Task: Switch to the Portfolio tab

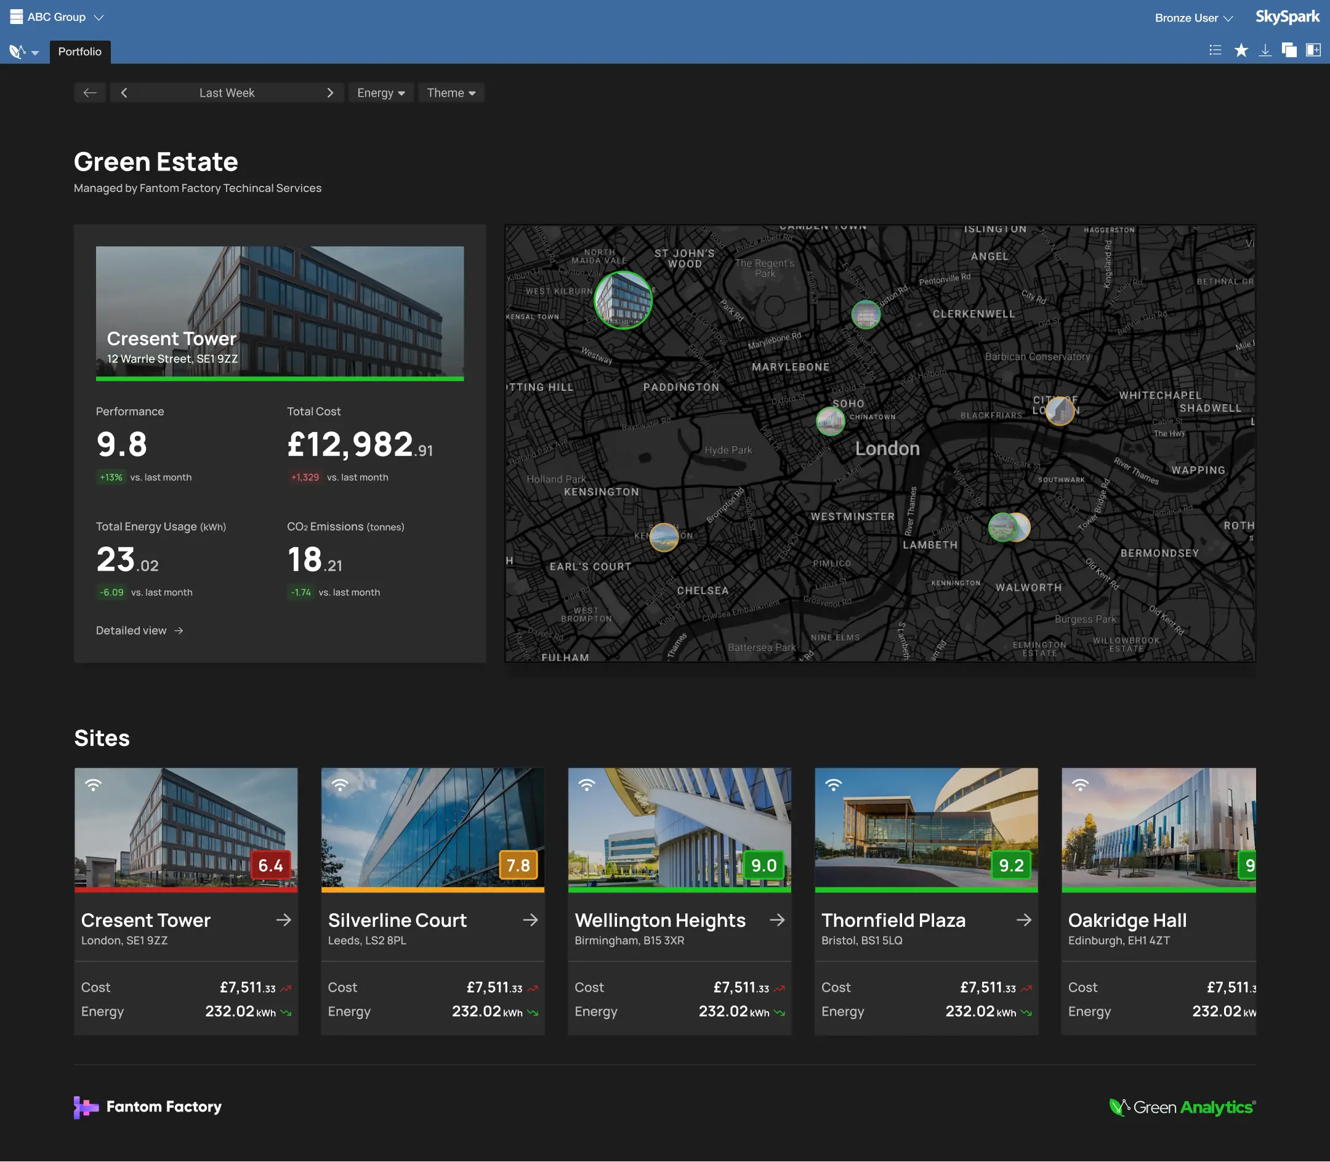Action: point(79,51)
